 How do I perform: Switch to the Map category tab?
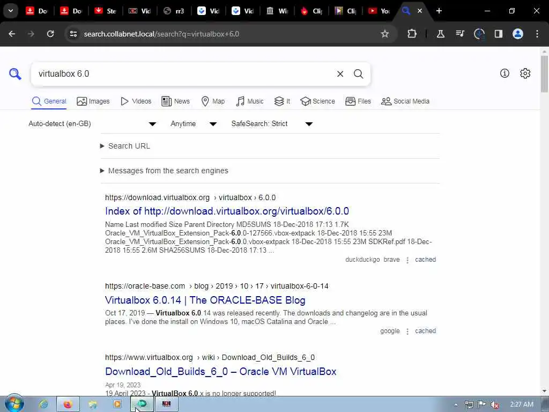coord(213,101)
